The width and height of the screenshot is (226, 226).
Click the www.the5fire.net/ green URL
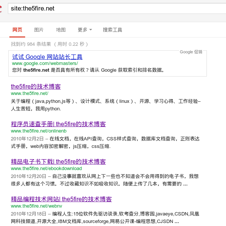coord(30,93)
